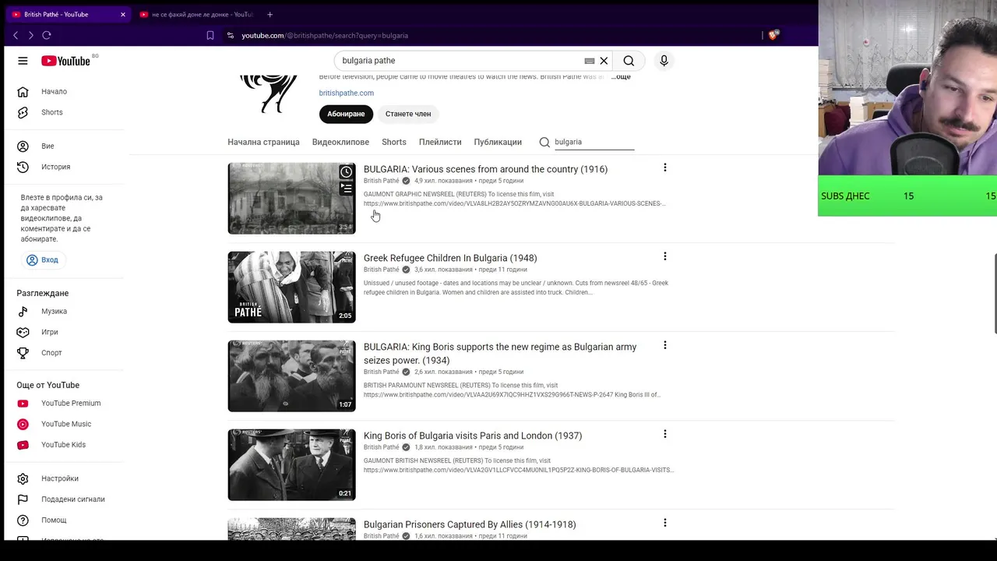Open YouTube Kids from the sidebar
Screen dimensions: 997x561
pyautogui.click(x=62, y=445)
